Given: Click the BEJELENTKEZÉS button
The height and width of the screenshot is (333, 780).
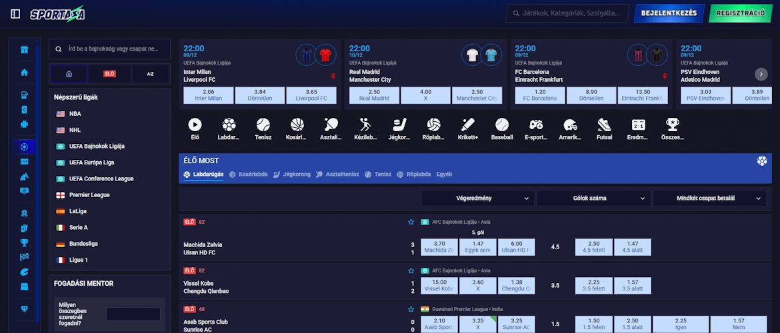Looking at the screenshot, I should (x=669, y=13).
